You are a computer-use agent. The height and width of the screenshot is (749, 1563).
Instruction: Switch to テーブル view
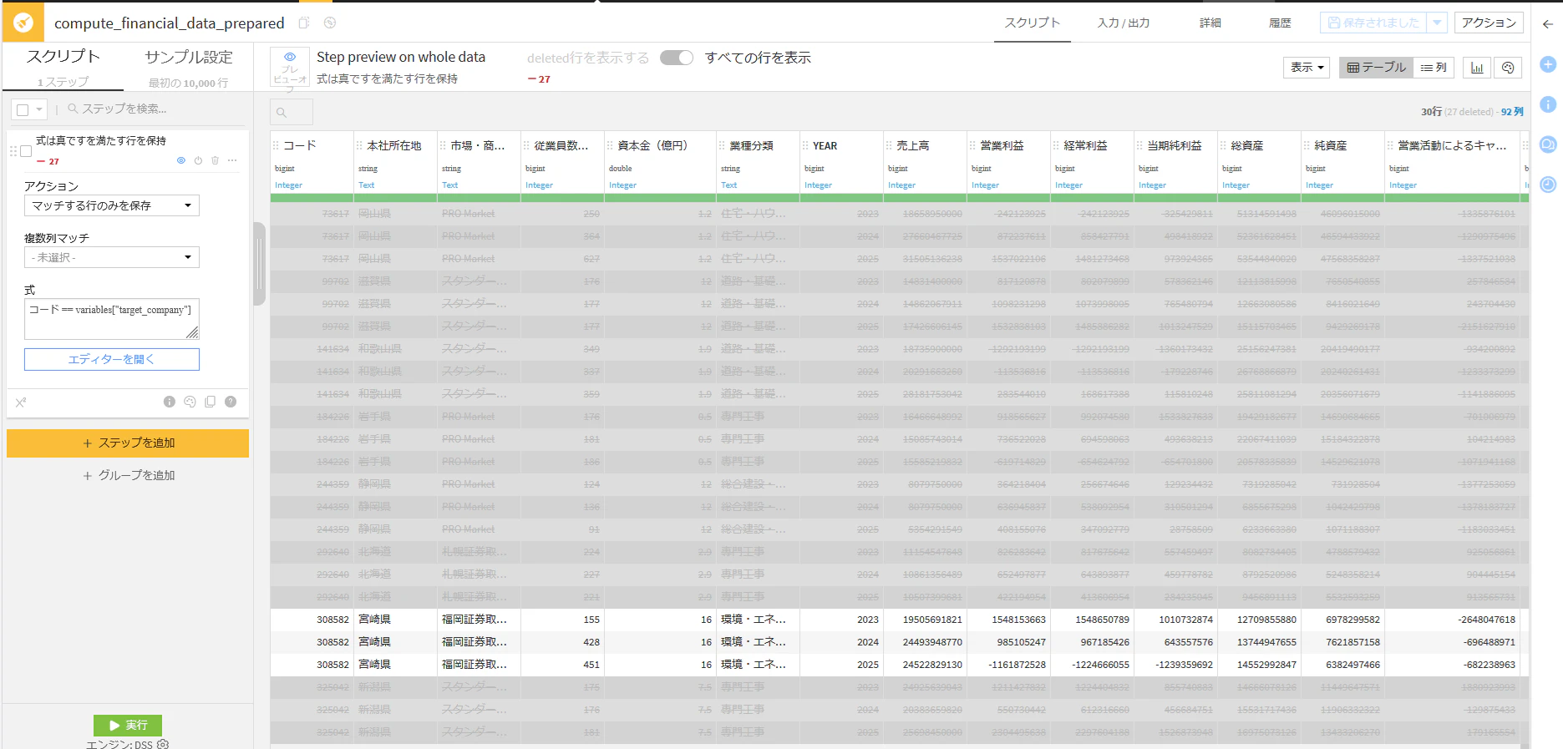tap(1376, 68)
